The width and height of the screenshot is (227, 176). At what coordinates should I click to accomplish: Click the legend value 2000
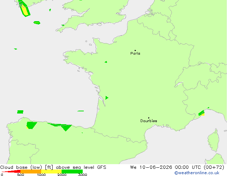pos(62,175)
